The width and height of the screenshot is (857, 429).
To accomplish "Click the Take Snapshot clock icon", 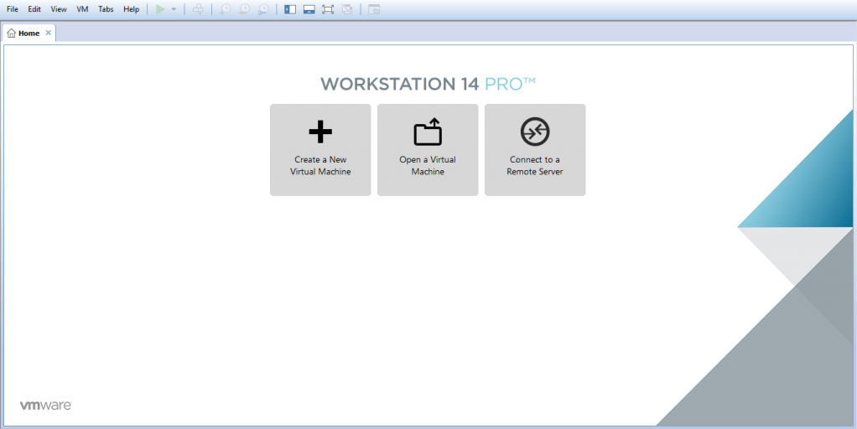I will point(226,9).
